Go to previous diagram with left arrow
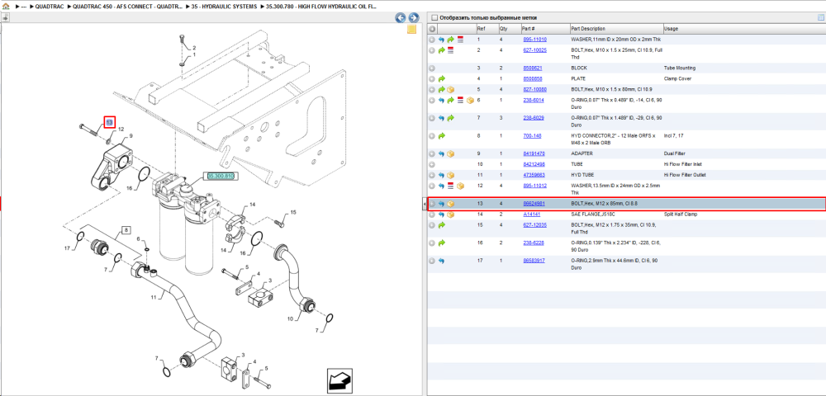 coord(401,18)
